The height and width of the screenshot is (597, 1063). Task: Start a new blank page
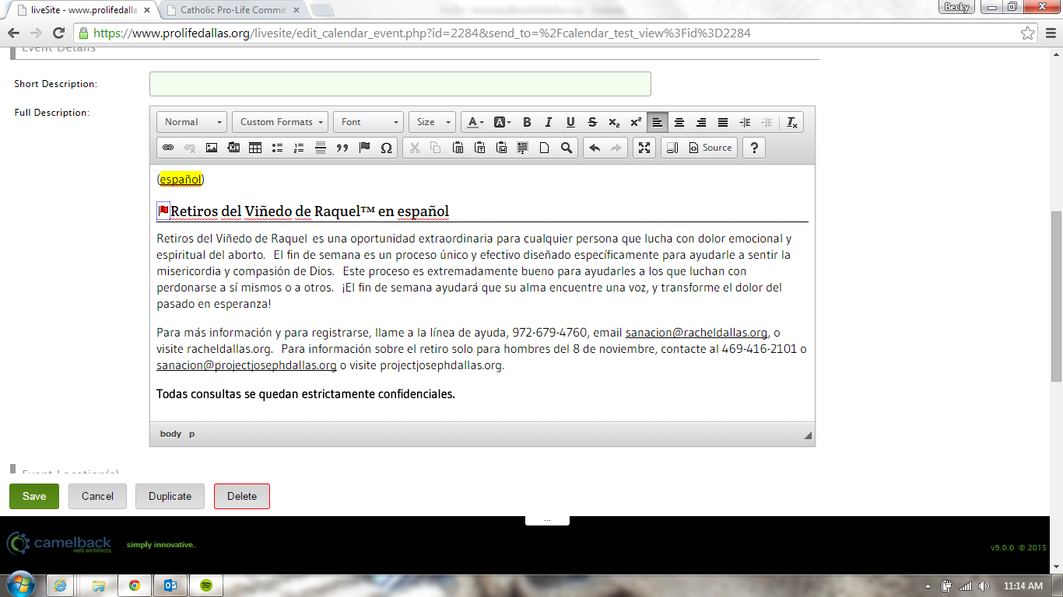(545, 148)
